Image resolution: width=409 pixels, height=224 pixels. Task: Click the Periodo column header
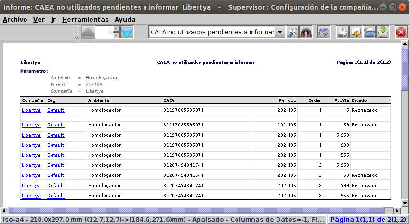pyautogui.click(x=288, y=100)
